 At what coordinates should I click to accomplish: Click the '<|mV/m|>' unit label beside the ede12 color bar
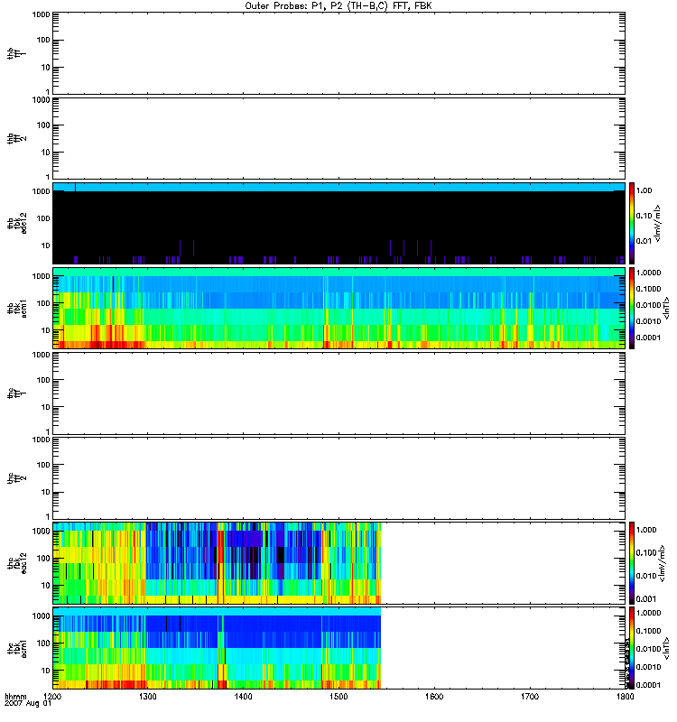point(659,223)
